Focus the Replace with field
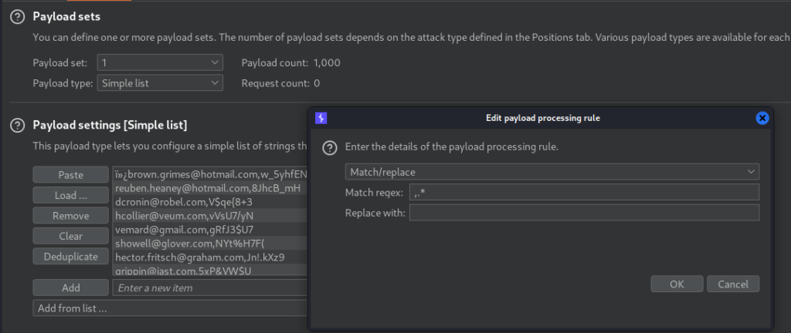The image size is (791, 333). (x=584, y=212)
